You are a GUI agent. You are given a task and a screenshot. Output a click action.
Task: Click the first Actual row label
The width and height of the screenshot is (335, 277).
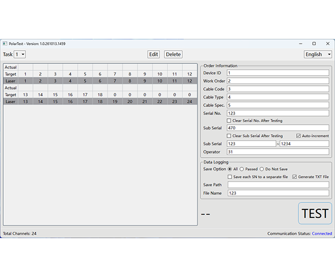(x=11, y=67)
